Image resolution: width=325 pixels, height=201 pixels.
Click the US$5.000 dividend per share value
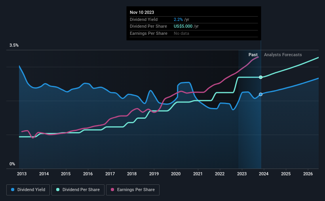(x=183, y=27)
